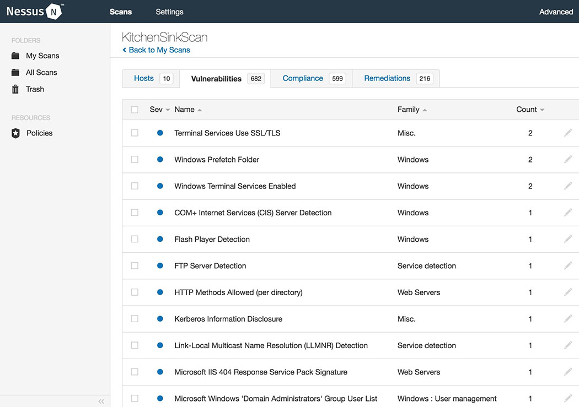Edit Microsoft IIS 404 Response pencil icon
The image size is (579, 407).
pos(568,372)
